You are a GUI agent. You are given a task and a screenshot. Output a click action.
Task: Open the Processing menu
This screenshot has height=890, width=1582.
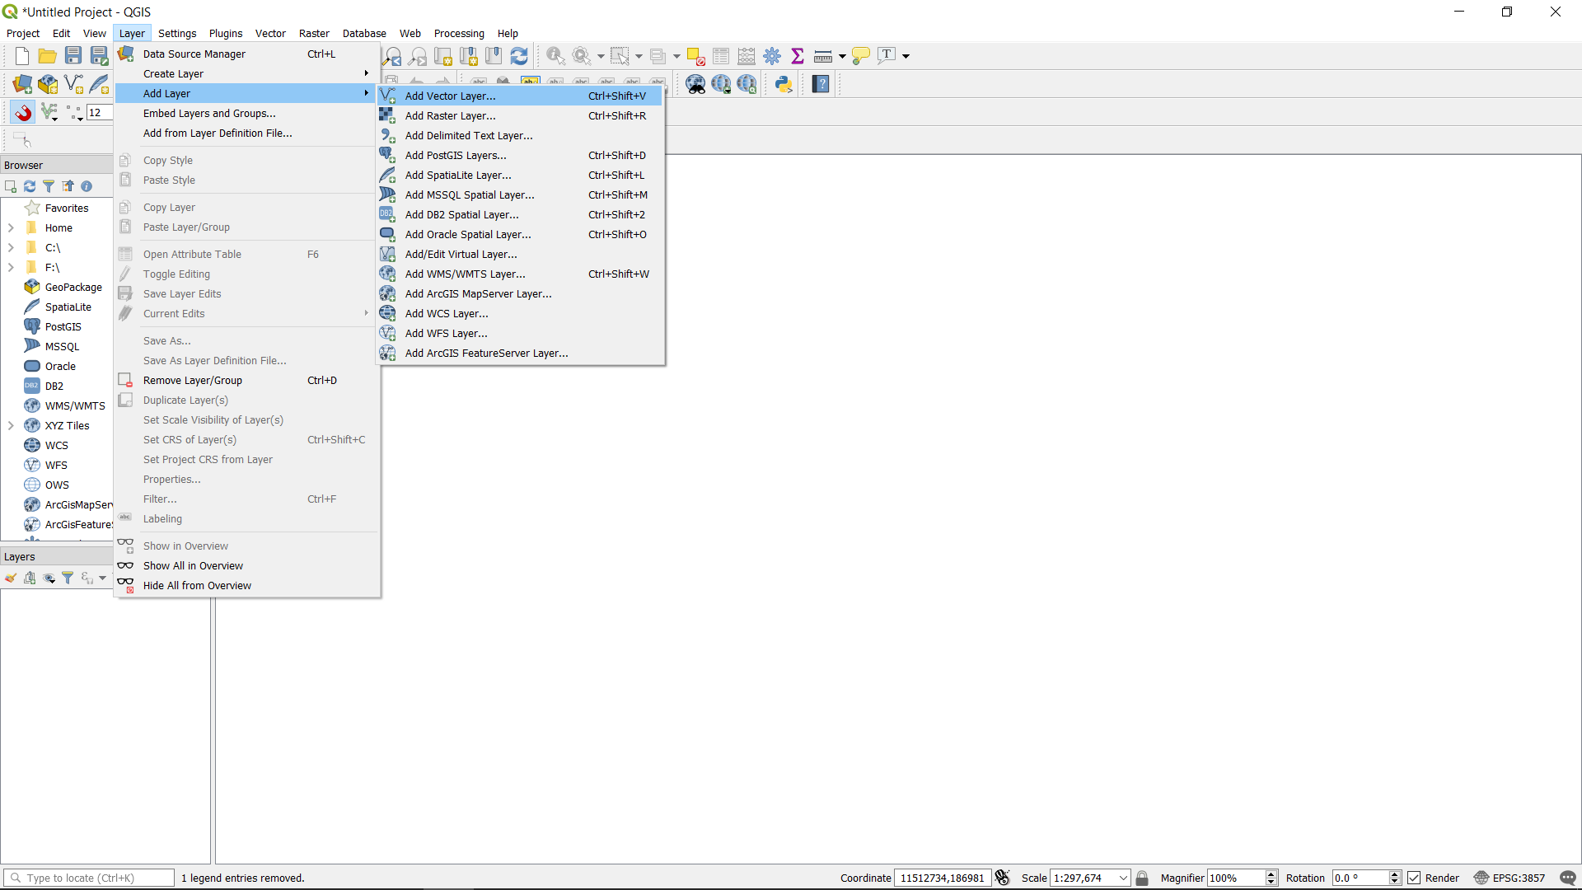[459, 34]
